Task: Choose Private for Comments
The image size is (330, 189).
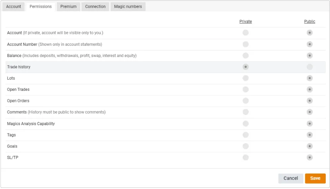Action: [246, 112]
